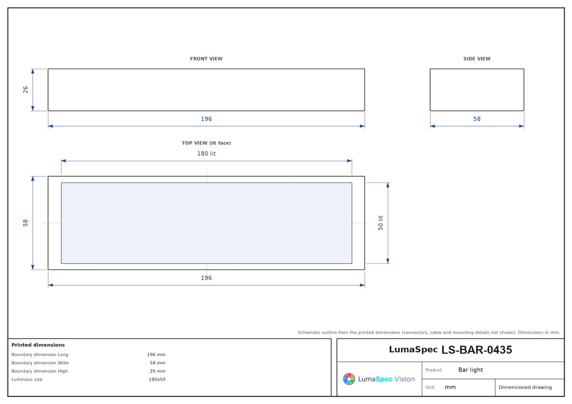Click the shaded lit area in the top view
Viewport: 572px width, 404px height.
(207, 223)
